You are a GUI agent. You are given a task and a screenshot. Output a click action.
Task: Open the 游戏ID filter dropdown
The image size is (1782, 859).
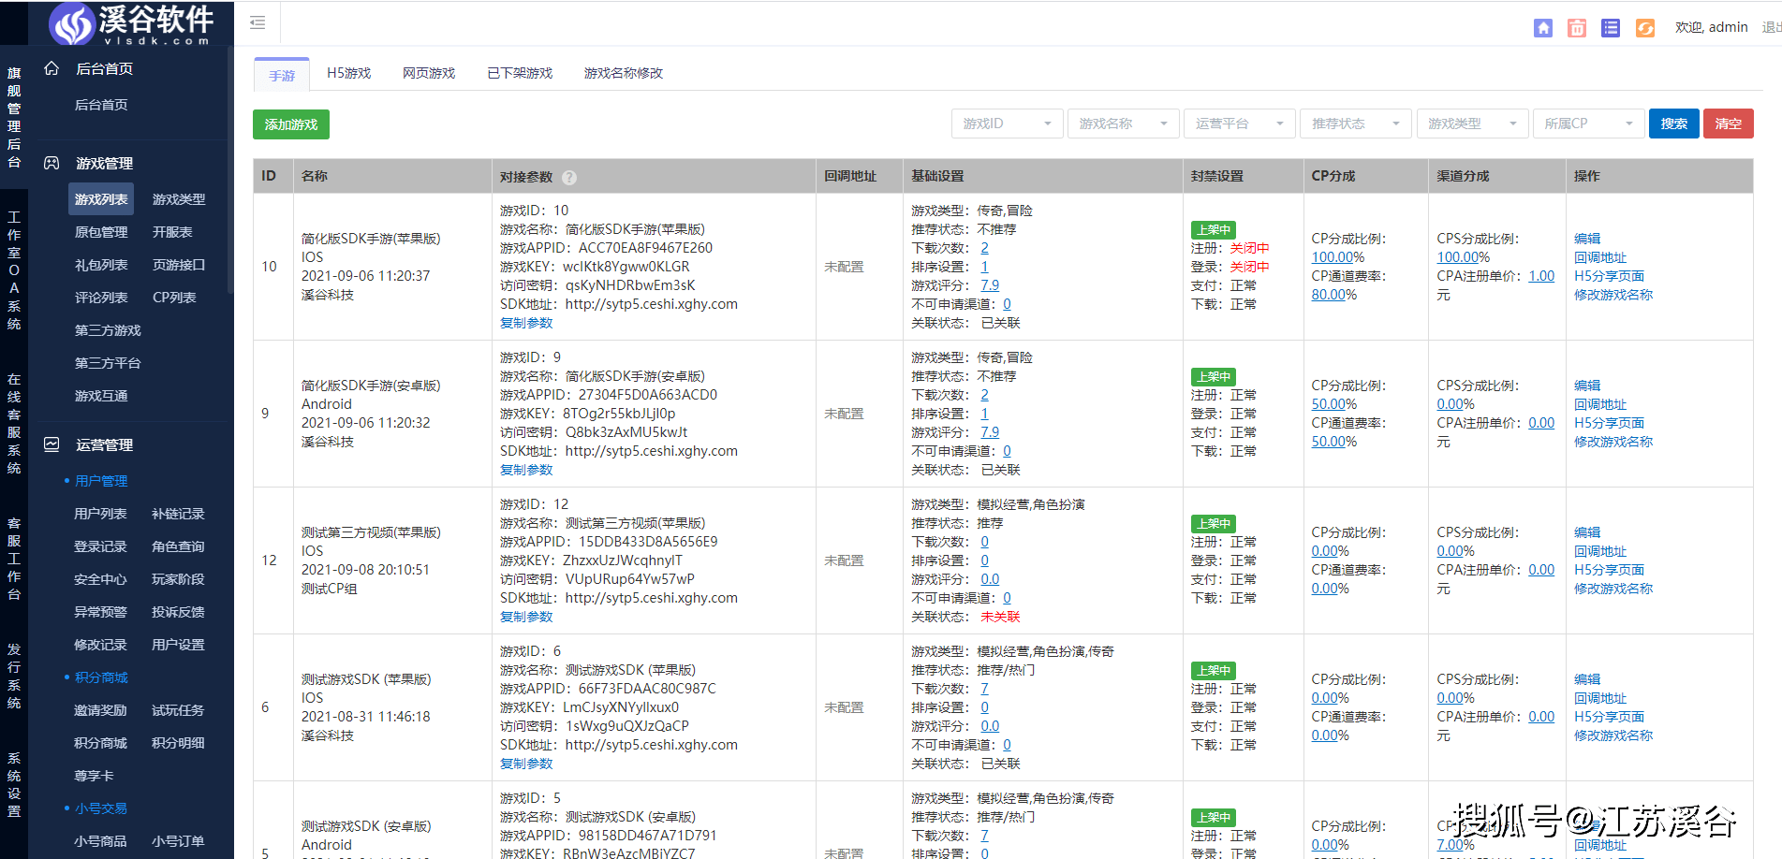point(1007,124)
